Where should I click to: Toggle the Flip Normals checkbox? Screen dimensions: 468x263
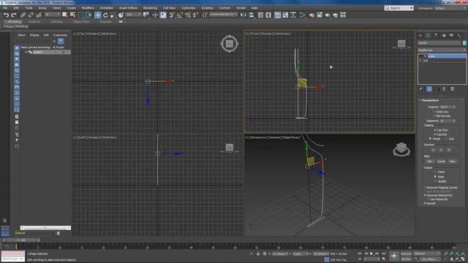[x=434, y=115]
